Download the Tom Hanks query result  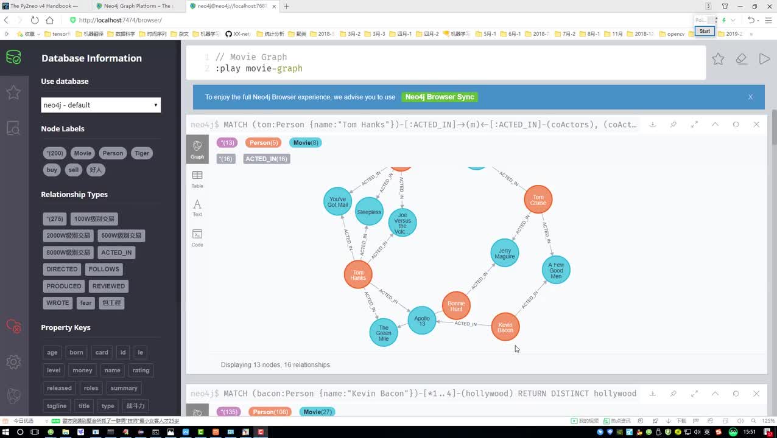pyautogui.click(x=652, y=124)
